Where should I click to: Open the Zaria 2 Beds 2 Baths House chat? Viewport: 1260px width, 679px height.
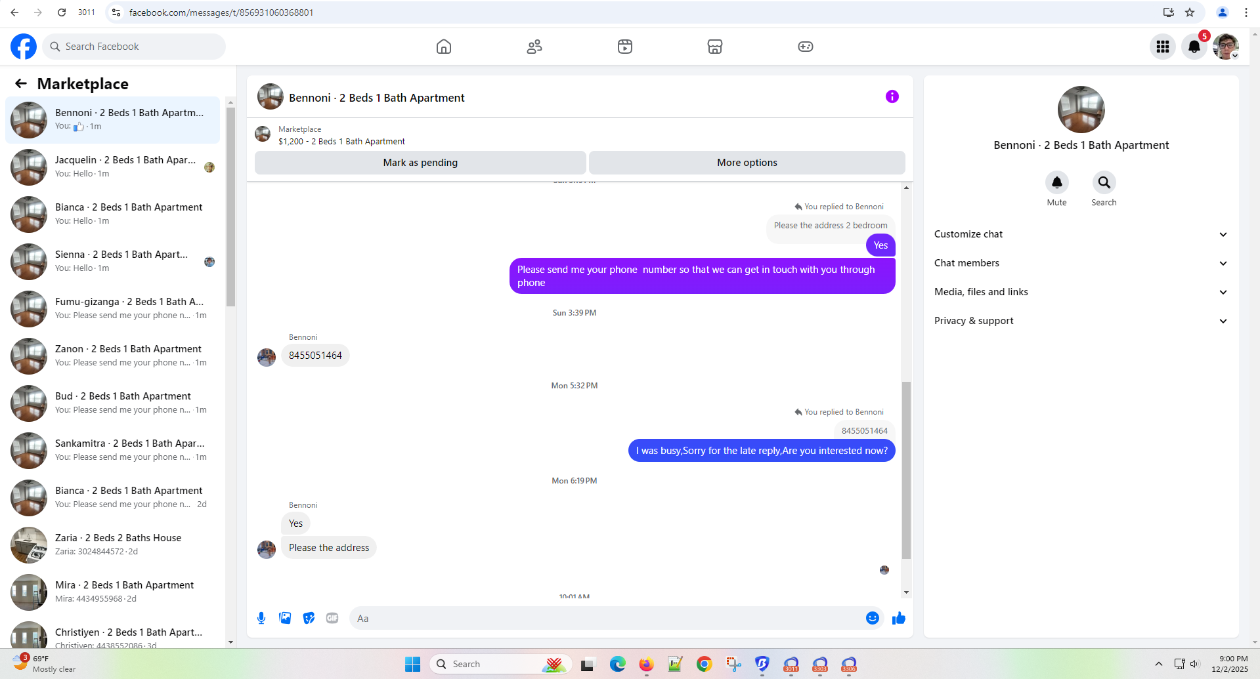pos(113,545)
